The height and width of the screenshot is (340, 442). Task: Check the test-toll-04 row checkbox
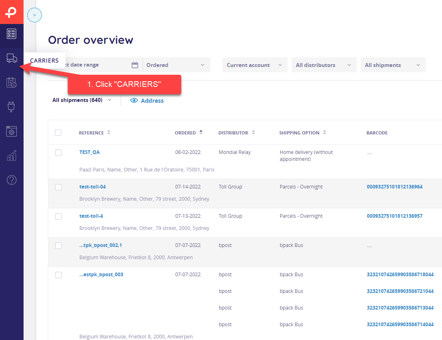point(58,187)
